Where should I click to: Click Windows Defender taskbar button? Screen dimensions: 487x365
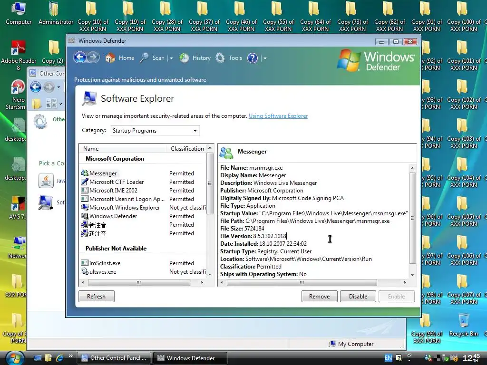[x=190, y=358]
